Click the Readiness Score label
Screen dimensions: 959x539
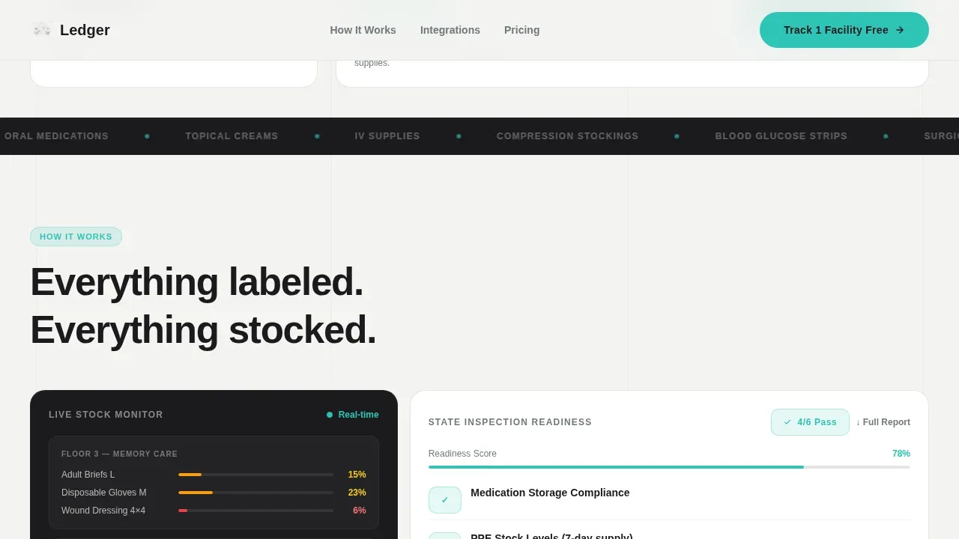coord(462,454)
